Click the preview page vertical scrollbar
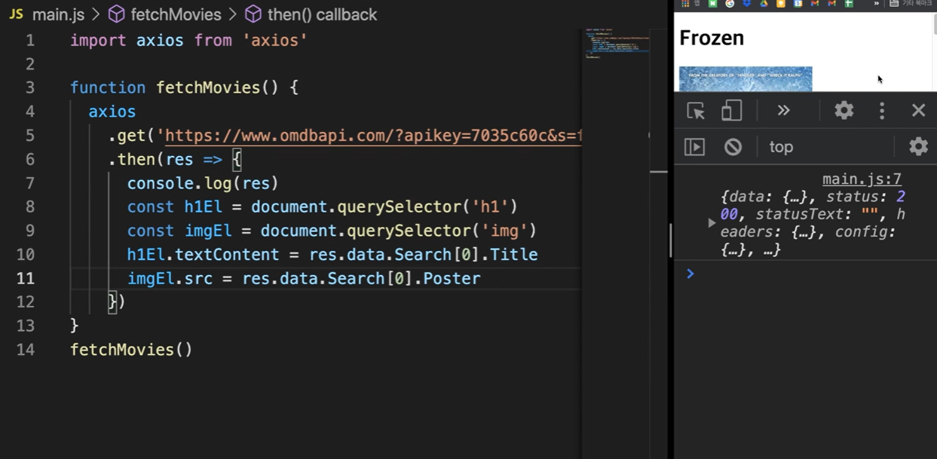 935,23
